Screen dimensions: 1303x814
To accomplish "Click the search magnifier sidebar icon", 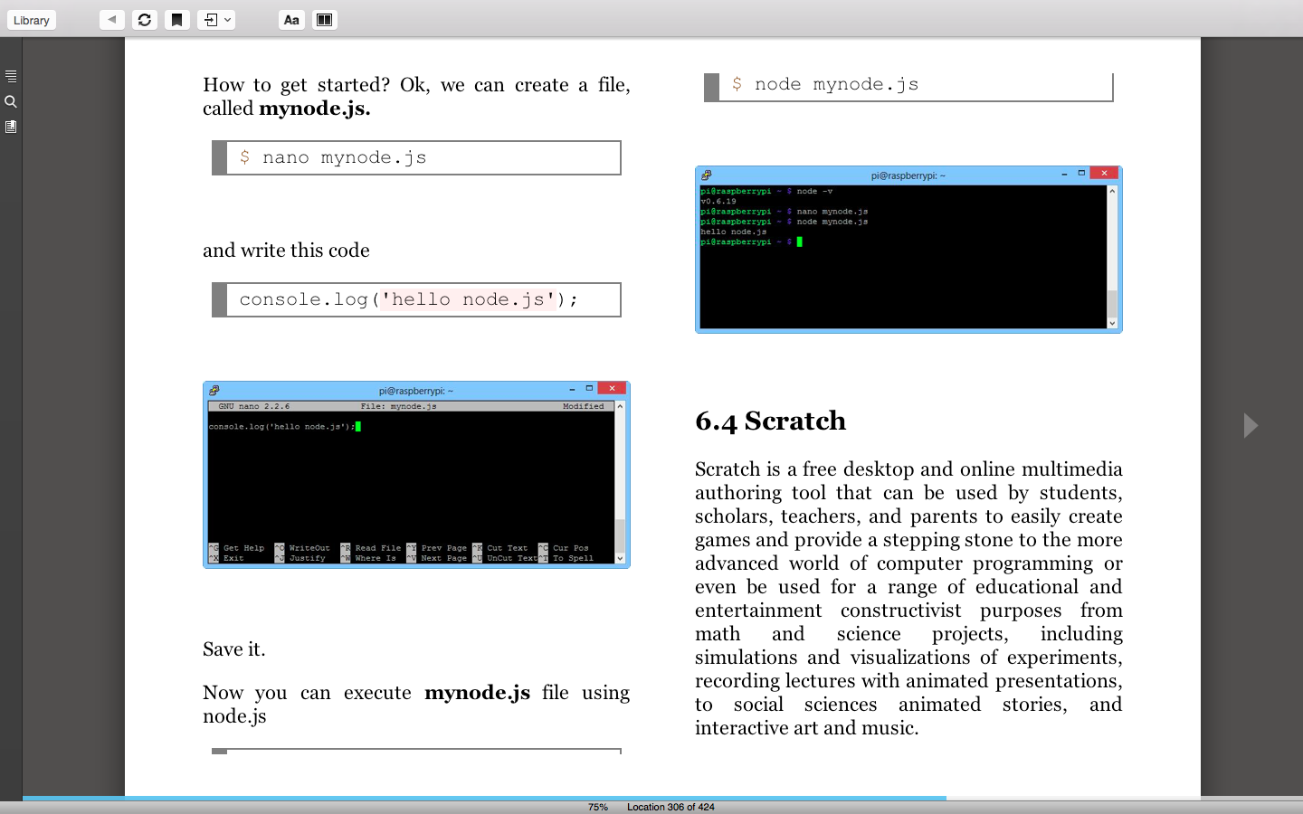I will click(x=11, y=101).
